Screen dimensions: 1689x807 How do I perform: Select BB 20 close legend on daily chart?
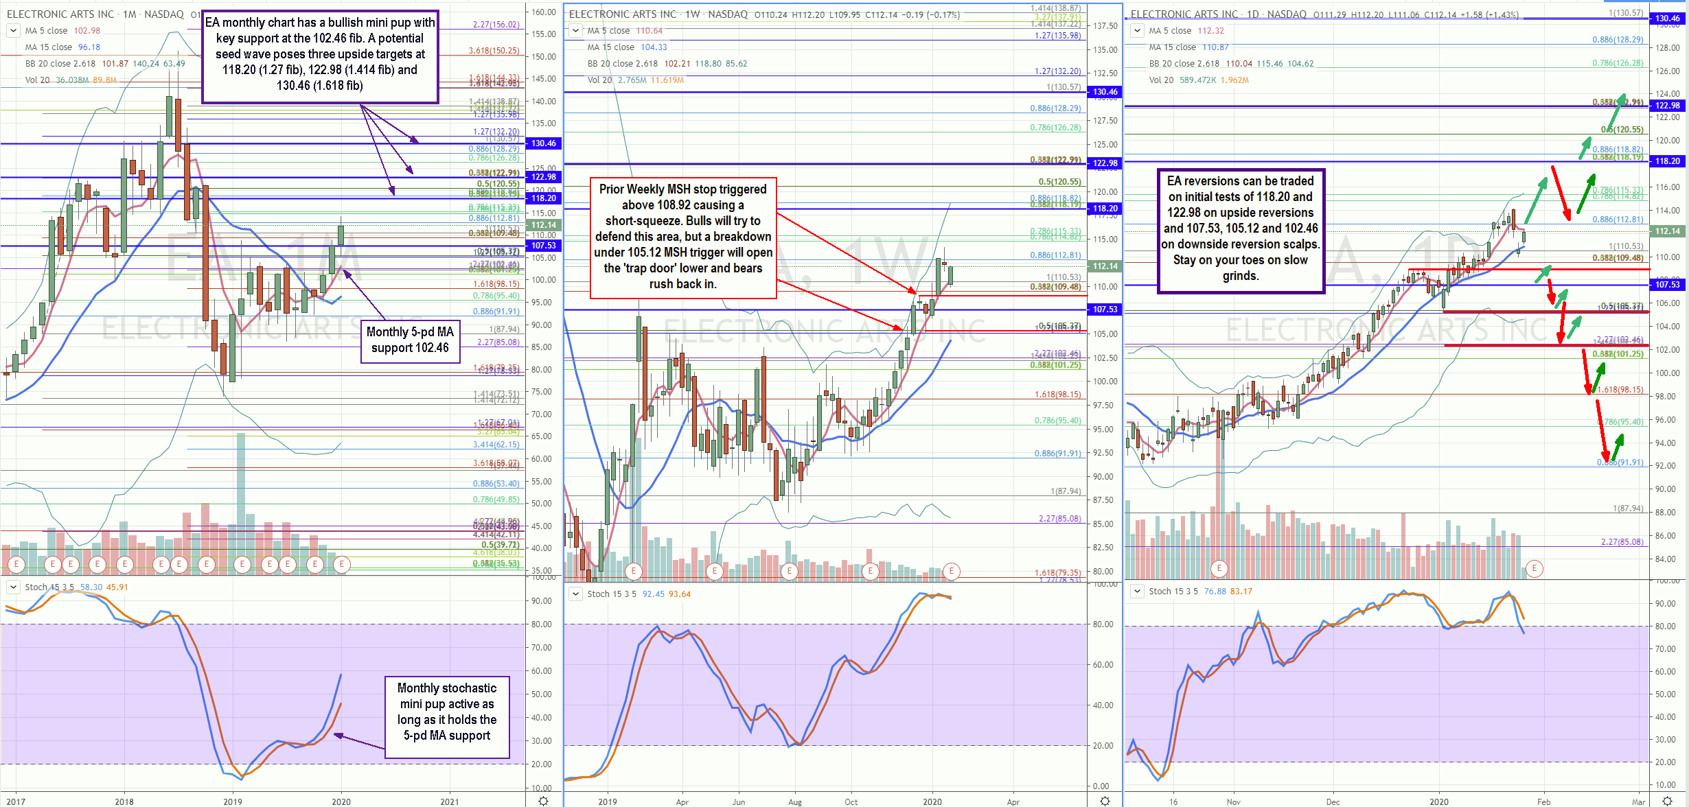(x=1231, y=64)
